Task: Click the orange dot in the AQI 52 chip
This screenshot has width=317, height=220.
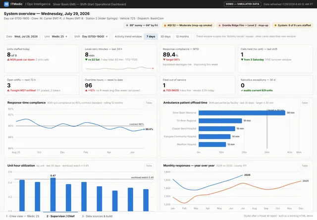Action: [165, 25]
